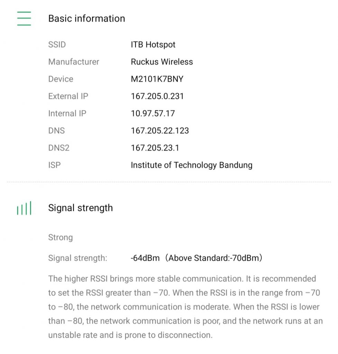Click the primary DNS address 167.205.22.123
This screenshot has width=338, height=354.
pyautogui.click(x=160, y=131)
